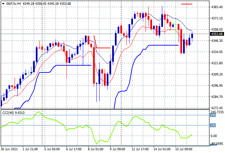Click the 4284.70 price scale value
Screen dimensions: 225x153
coord(217,97)
